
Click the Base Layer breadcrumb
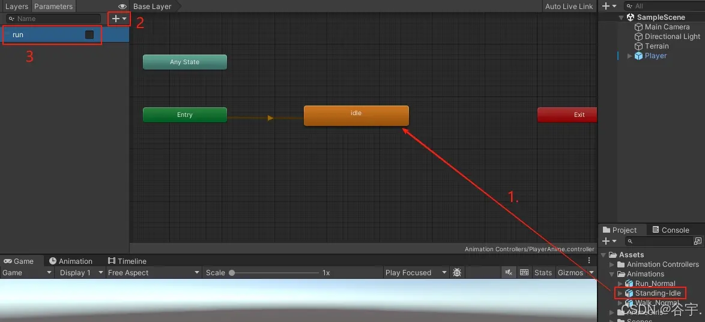[153, 6]
